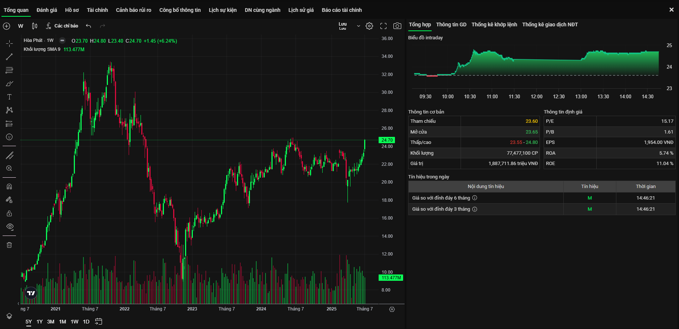Toggle fullscreen chart mode

[383, 26]
